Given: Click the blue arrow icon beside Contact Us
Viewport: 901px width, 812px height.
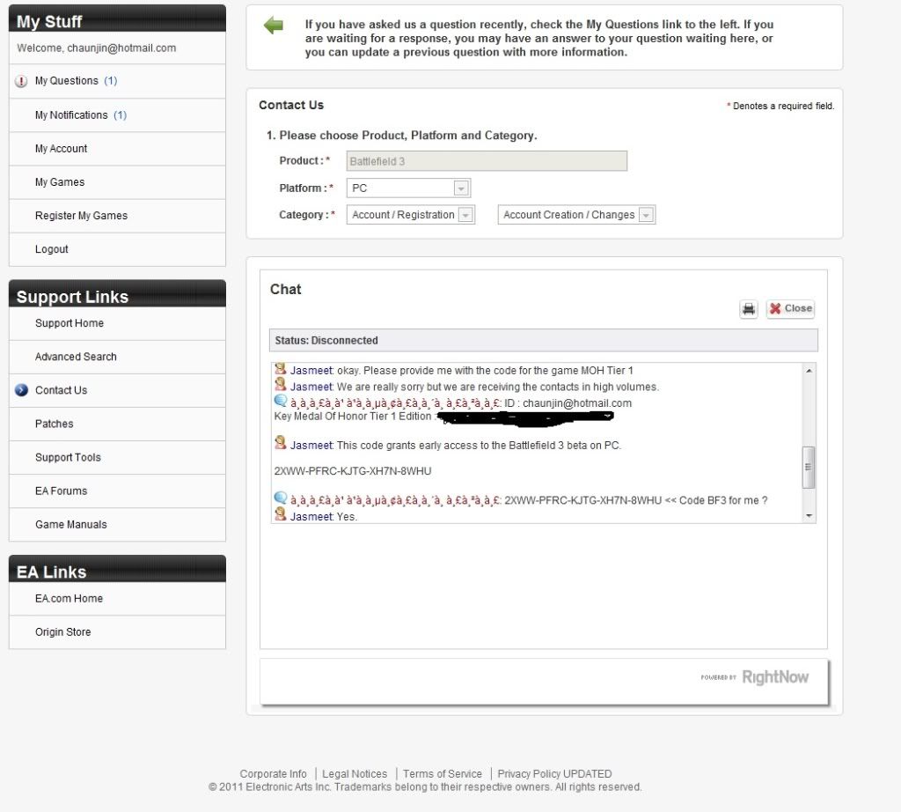Looking at the screenshot, I should tap(22, 390).
